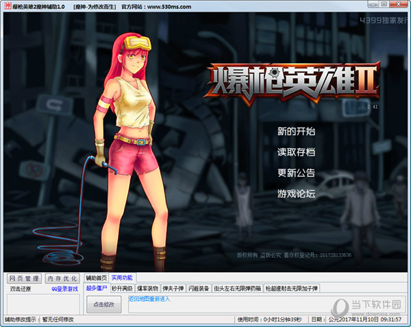This screenshot has height=327, width=411.
Task: Open 游戏论坛 in the game menu
Action: click(296, 194)
